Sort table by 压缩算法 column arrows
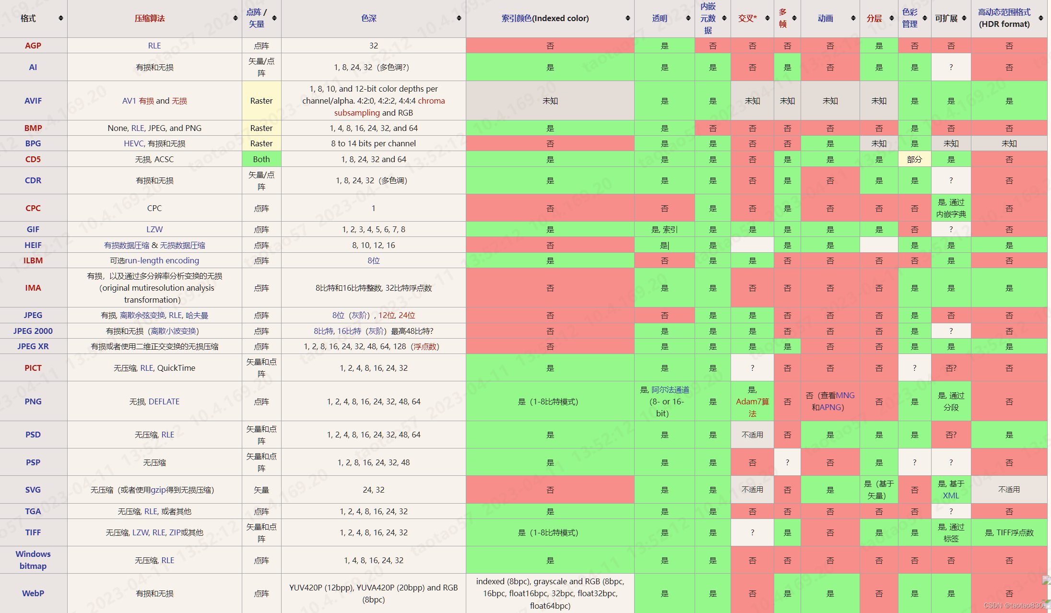The width and height of the screenshot is (1051, 613). coord(235,18)
